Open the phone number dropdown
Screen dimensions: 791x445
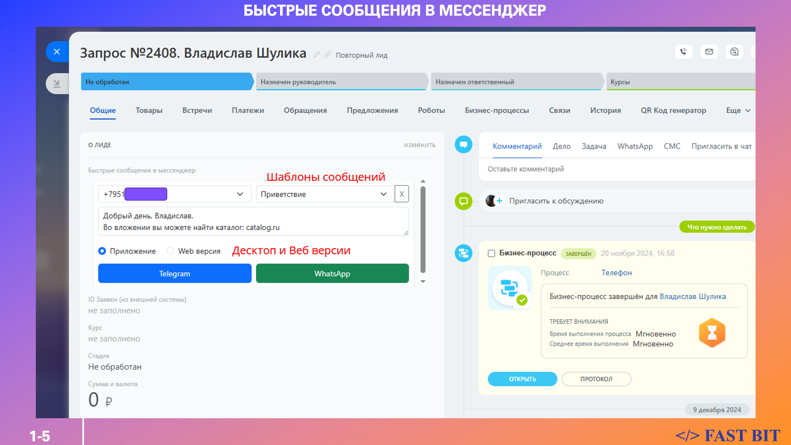coord(240,194)
